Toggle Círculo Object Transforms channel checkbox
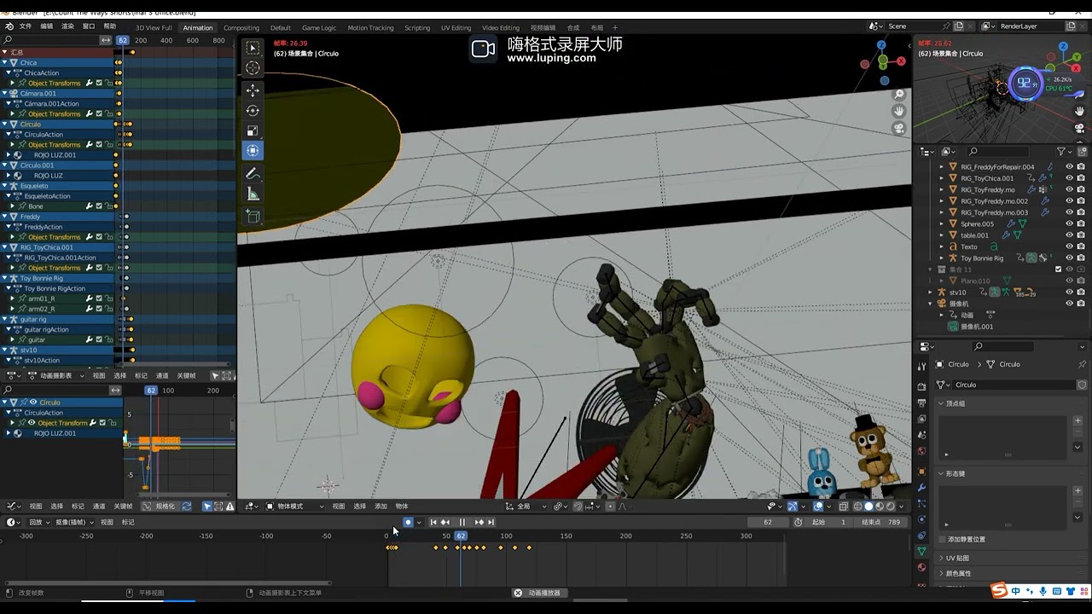1092x614 pixels. 99,144
